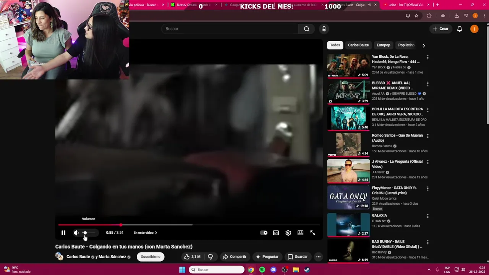Open 'Romeo Santos - Que Se Mueran' title
The image size is (489, 275).
(x=397, y=138)
